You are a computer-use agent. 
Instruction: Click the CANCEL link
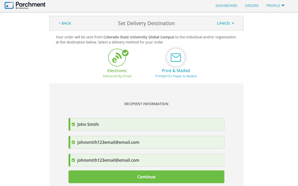pos(225,23)
